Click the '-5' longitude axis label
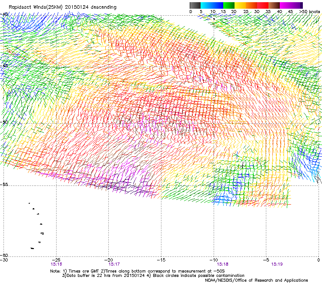This screenshot has width=322, height=283. [266, 260]
